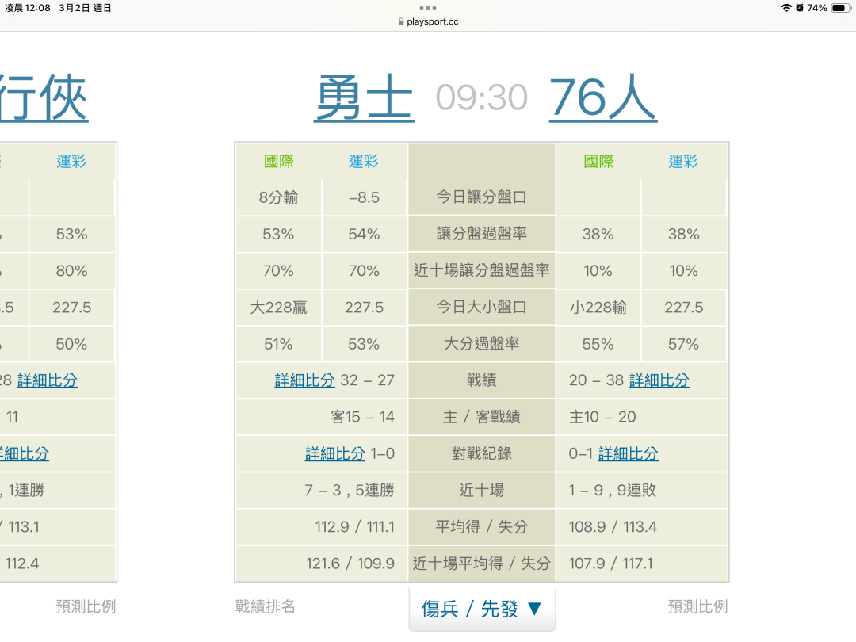
Task: Tap the Wi-Fi status icon
Action: tap(786, 8)
